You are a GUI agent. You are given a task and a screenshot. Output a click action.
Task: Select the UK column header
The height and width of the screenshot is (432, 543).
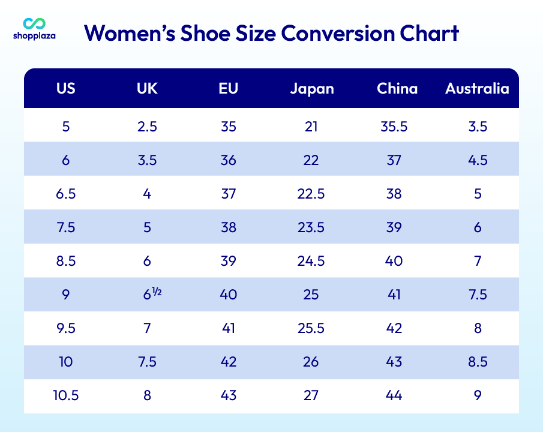pyautogui.click(x=147, y=89)
